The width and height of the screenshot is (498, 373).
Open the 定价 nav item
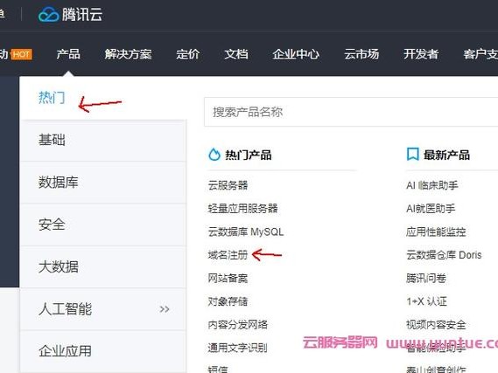(x=188, y=54)
